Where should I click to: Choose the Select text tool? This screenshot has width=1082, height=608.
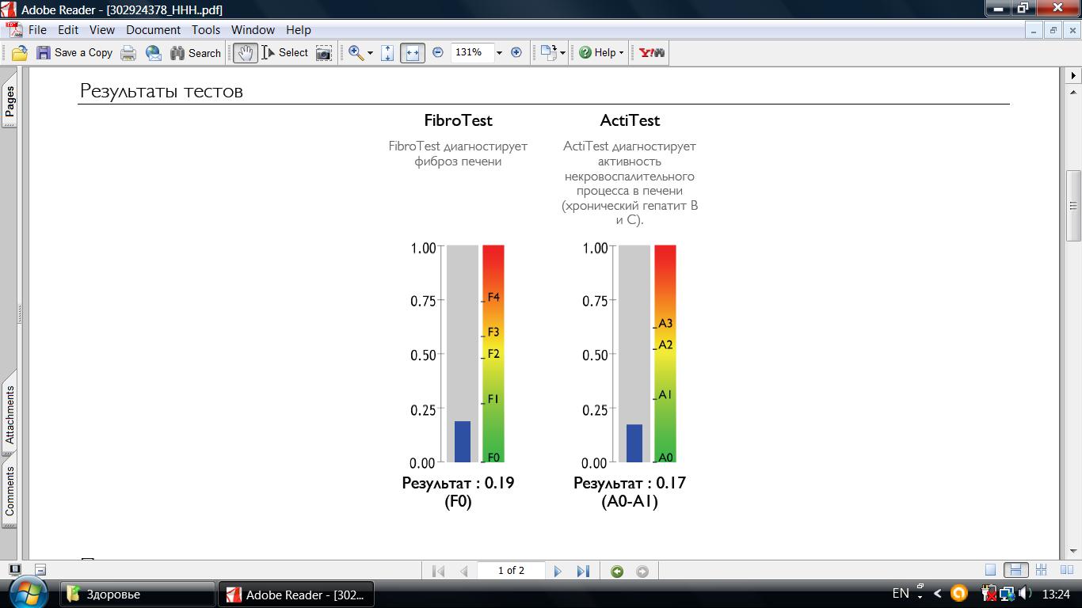(x=284, y=53)
